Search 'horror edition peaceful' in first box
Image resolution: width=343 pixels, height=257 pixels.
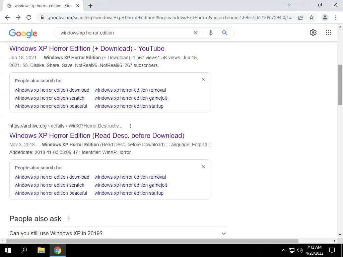tap(51, 106)
